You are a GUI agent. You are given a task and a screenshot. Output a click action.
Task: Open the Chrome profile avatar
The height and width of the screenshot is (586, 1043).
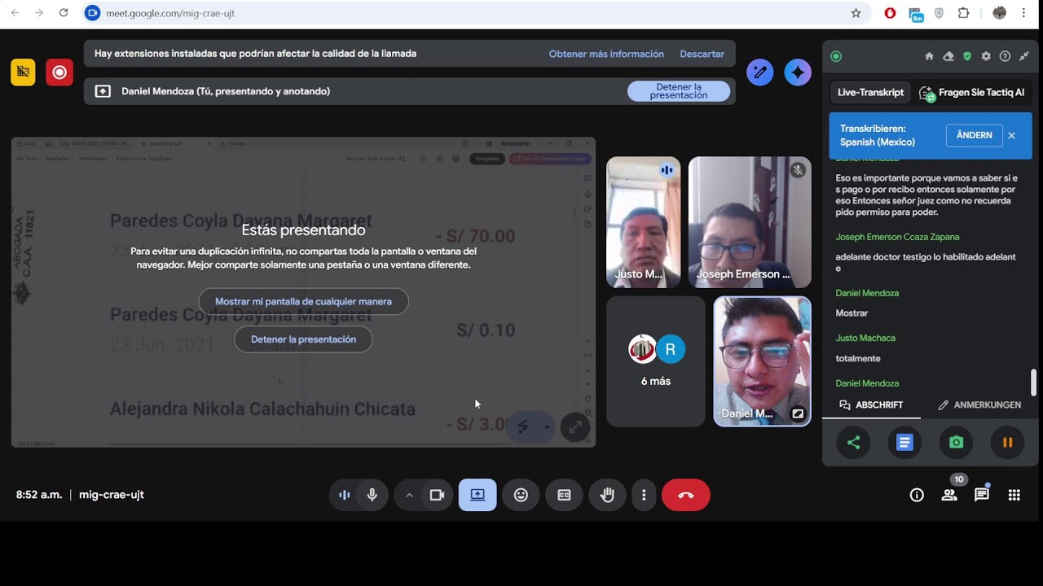click(1000, 13)
